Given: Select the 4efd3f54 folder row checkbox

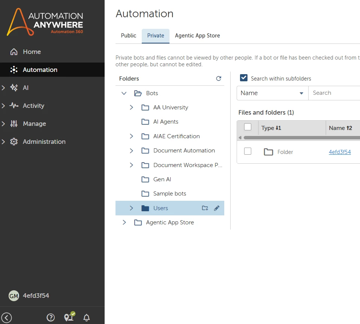Looking at the screenshot, I should point(247,151).
